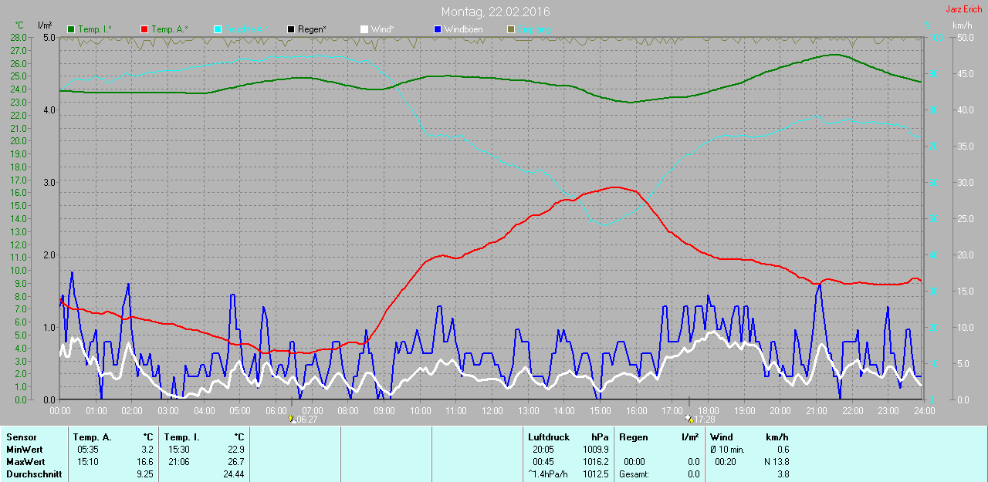Click the 'Luftdruck' column header
This screenshot has height=482, width=988.
548,437
